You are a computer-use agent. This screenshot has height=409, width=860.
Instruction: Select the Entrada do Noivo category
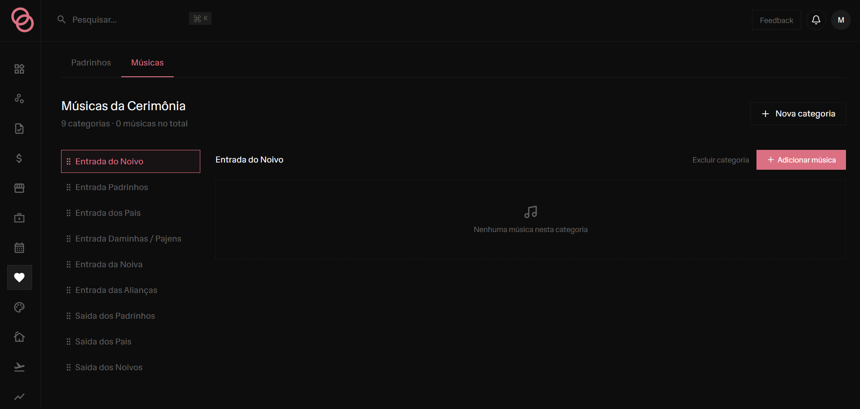click(x=131, y=161)
